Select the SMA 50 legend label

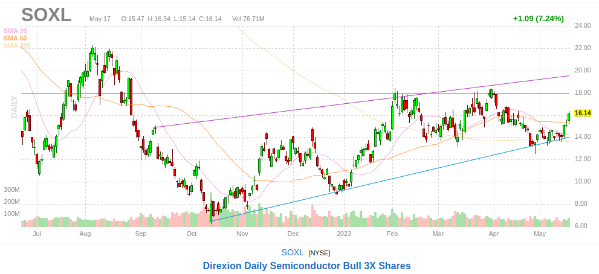coord(15,38)
